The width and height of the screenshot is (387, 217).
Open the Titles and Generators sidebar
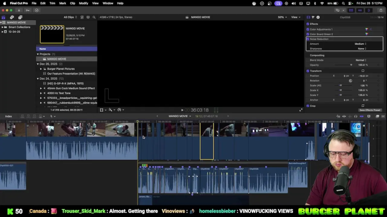(x=20, y=17)
